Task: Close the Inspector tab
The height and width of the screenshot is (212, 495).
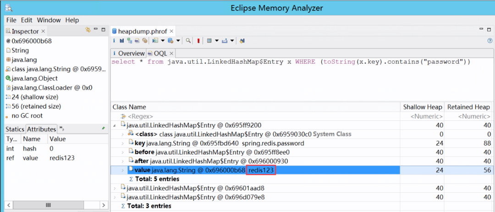Action: click(43, 31)
